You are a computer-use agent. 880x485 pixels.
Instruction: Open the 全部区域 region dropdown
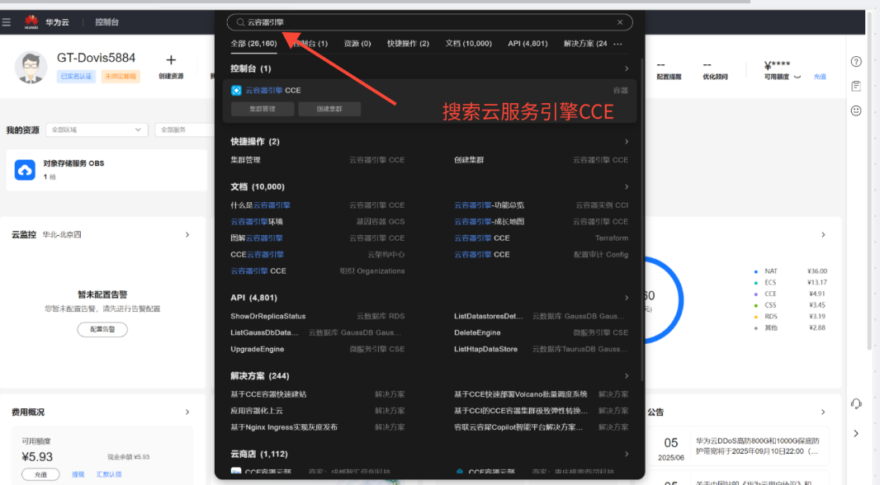[97, 129]
